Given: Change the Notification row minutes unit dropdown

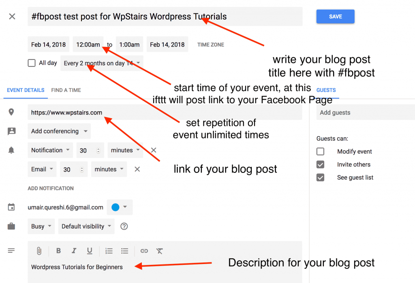Looking at the screenshot, I should pos(125,150).
